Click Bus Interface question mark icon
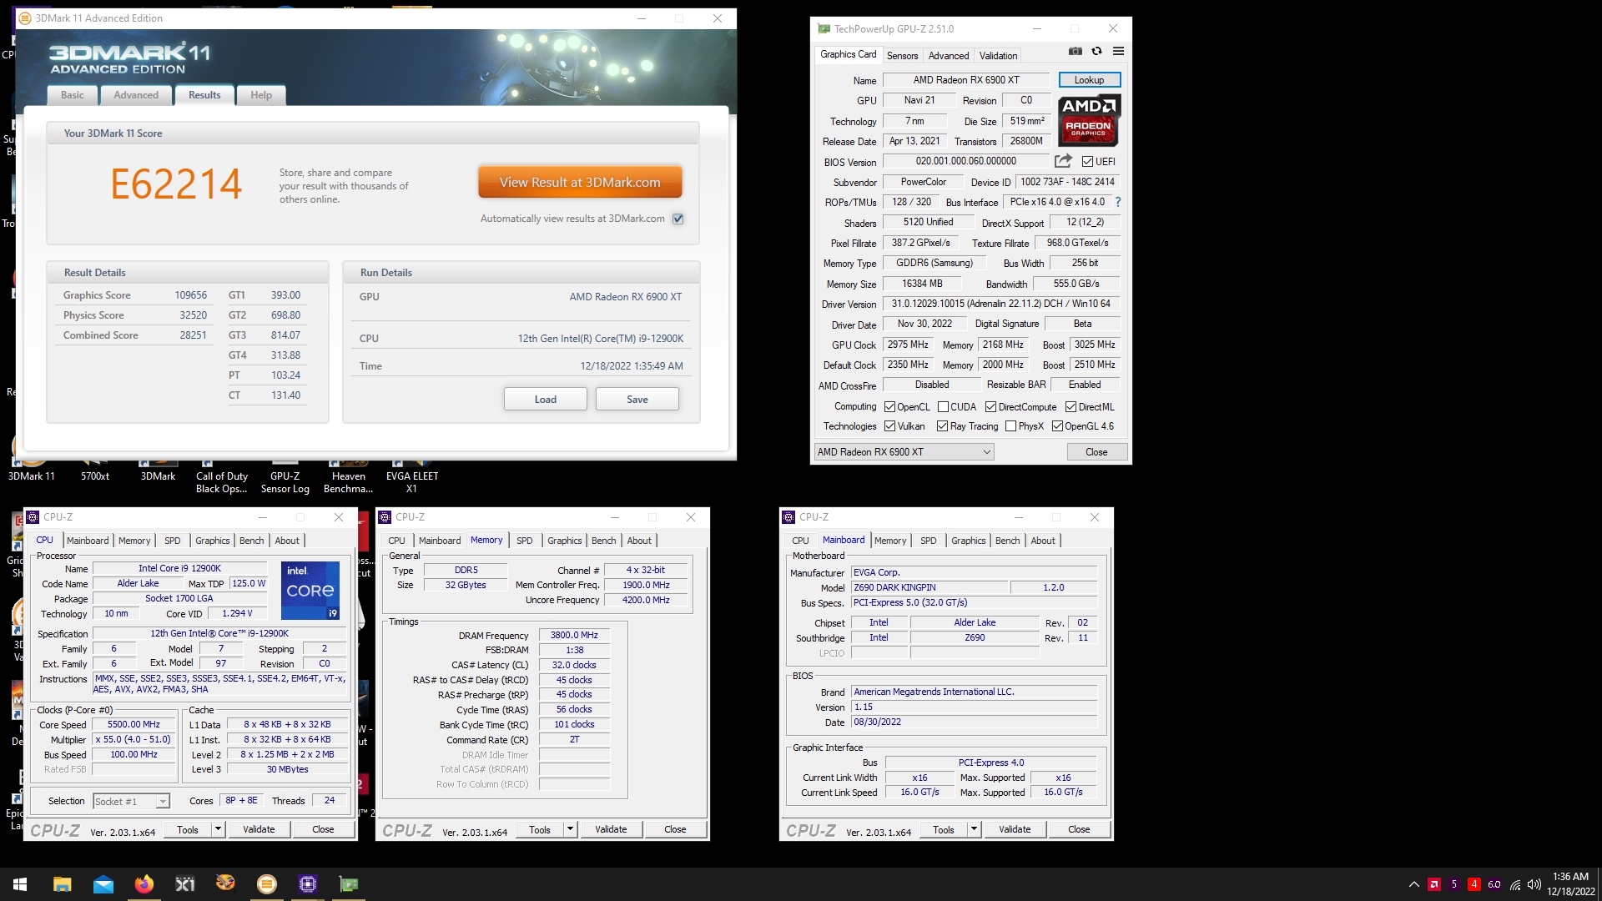1602x901 pixels. 1118,202
